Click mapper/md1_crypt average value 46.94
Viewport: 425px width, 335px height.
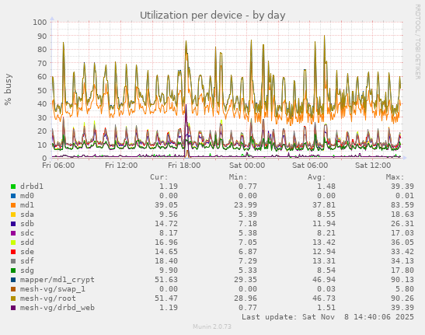324,280
